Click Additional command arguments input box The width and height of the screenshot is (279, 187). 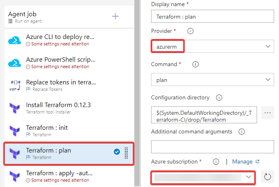212,147
